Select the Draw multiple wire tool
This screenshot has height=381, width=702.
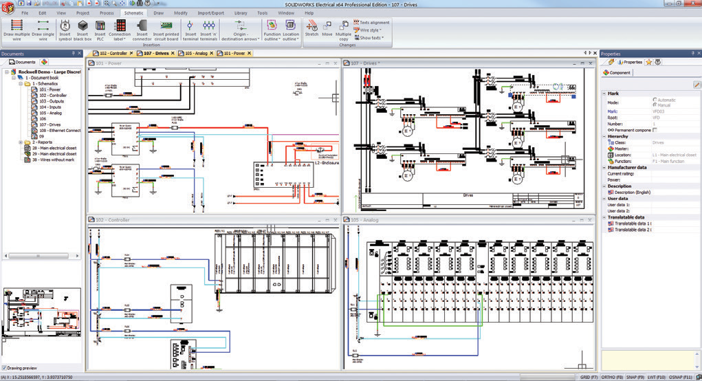coord(17,26)
